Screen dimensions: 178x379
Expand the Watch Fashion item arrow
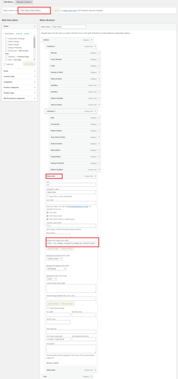[x=99, y=131]
